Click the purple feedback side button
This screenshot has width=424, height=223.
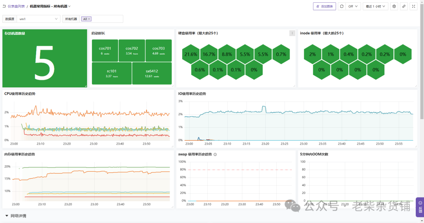420,207
